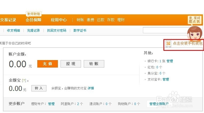The height and width of the screenshot is (113, 204).
Task: Click the 管理全部账户 button
Action: pyautogui.click(x=159, y=104)
